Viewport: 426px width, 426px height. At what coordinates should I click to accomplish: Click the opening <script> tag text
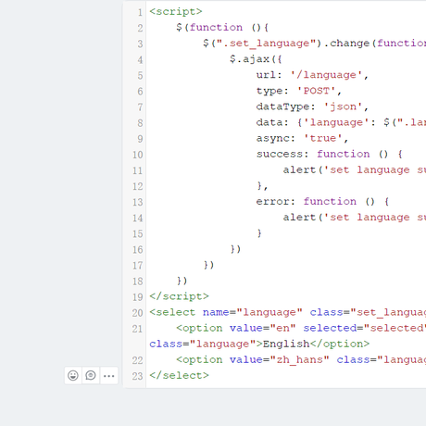(176, 12)
